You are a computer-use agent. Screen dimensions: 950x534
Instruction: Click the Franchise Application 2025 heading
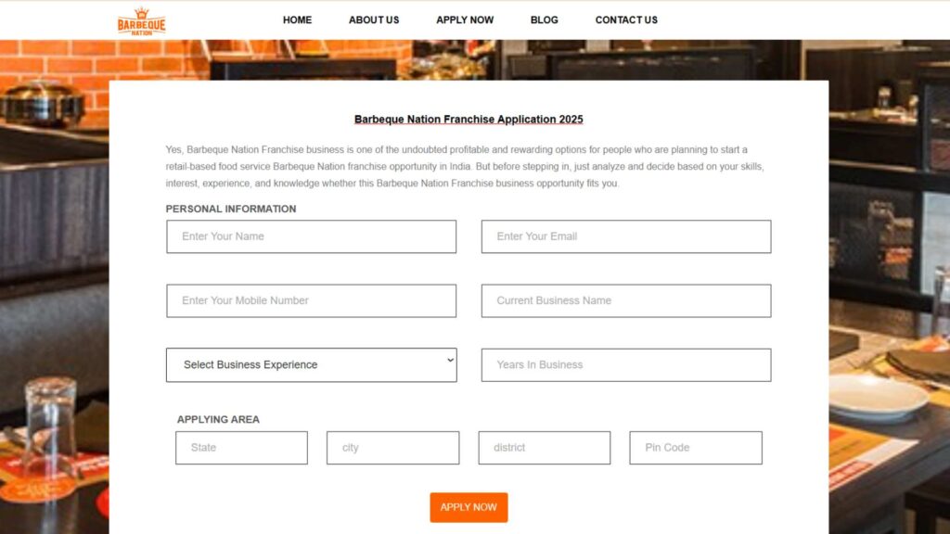tap(469, 120)
